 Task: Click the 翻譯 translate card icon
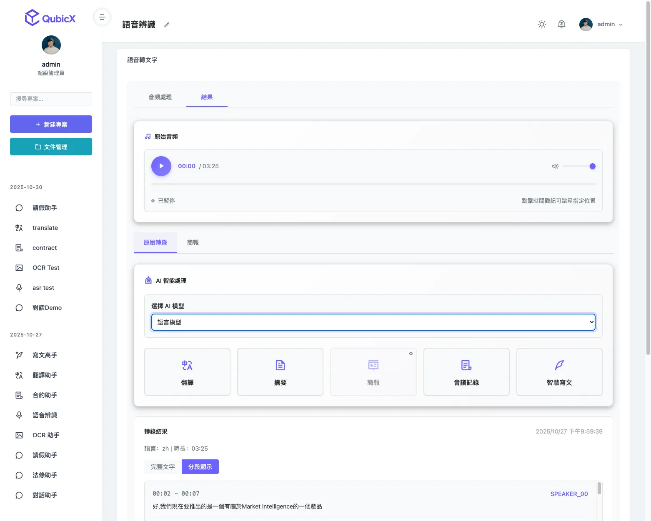coord(187,366)
